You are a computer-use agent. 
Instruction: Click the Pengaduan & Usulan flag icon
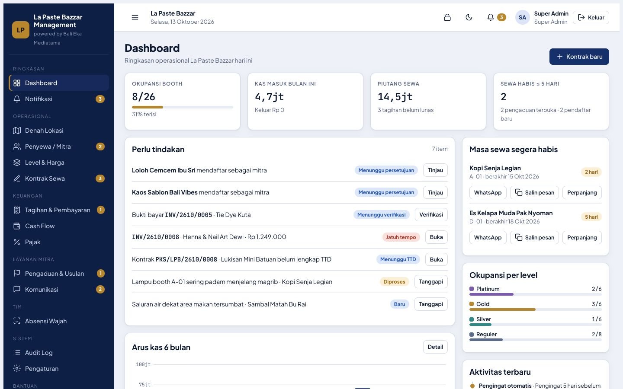(17, 274)
